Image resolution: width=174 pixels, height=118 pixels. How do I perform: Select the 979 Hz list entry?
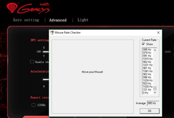coord(147,53)
